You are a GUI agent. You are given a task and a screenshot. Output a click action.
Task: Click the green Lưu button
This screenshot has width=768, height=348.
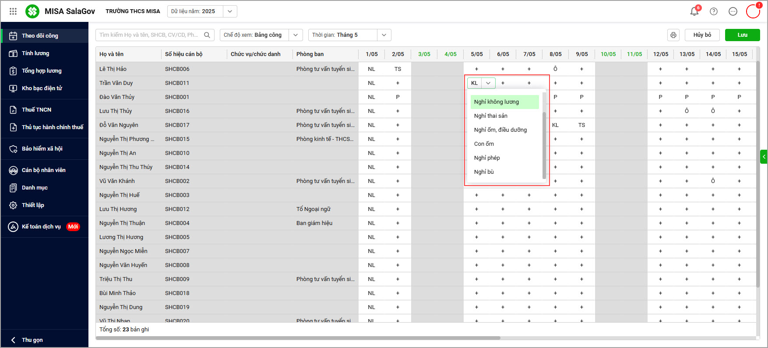(742, 35)
